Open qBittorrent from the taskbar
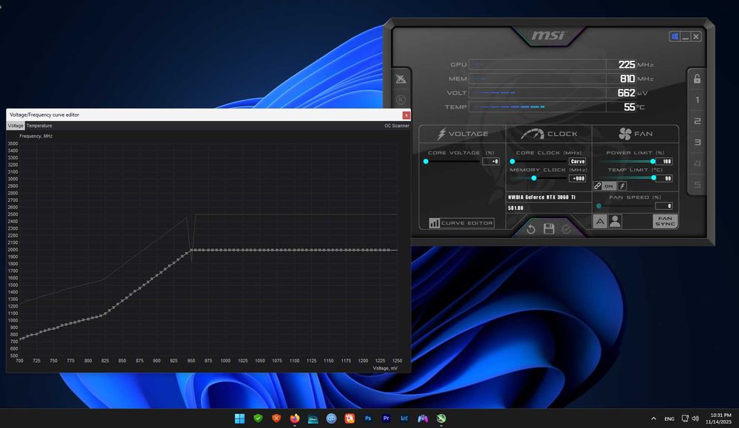The height and width of the screenshot is (428, 739). coord(331,418)
